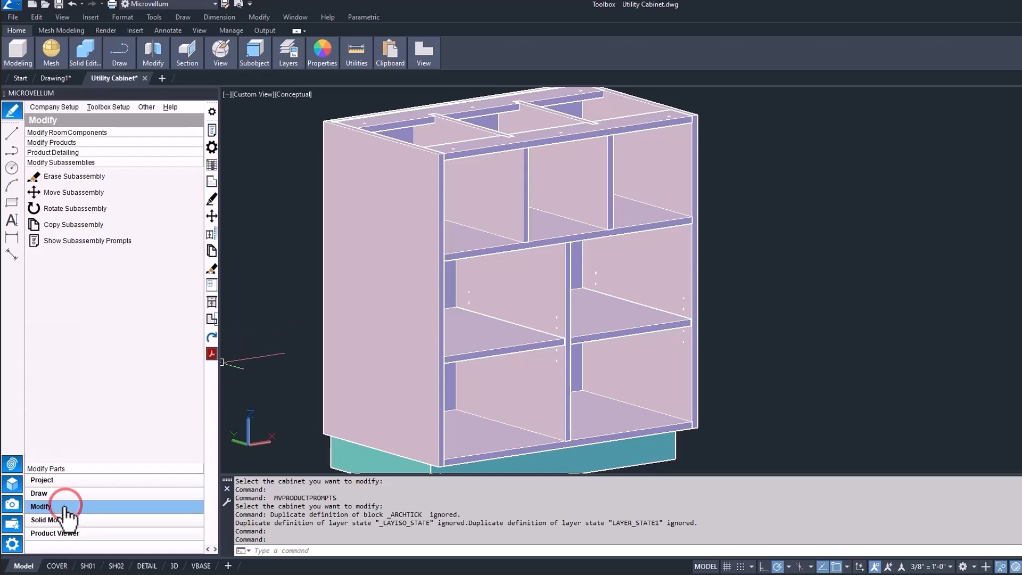1022x575 pixels.
Task: Toggle snap mode dots in status bar
Action: [x=740, y=566]
